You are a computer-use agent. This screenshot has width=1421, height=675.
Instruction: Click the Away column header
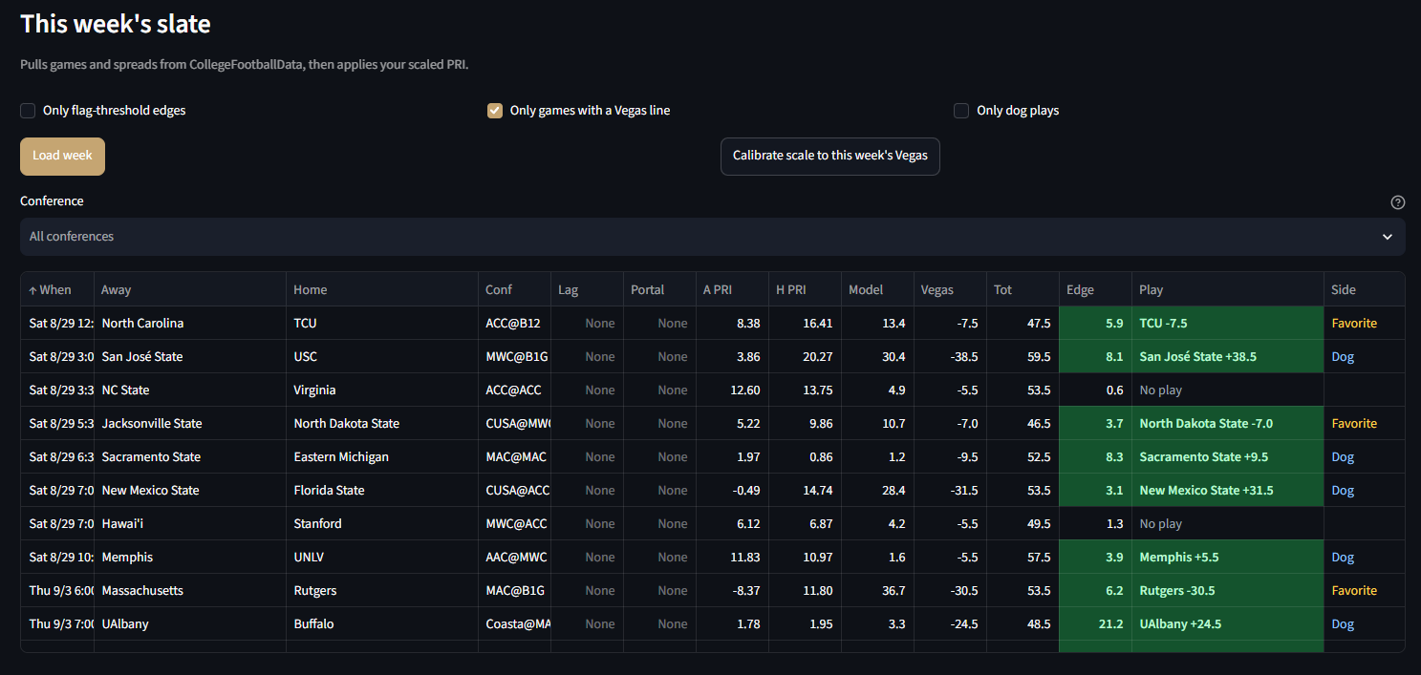[x=190, y=290]
